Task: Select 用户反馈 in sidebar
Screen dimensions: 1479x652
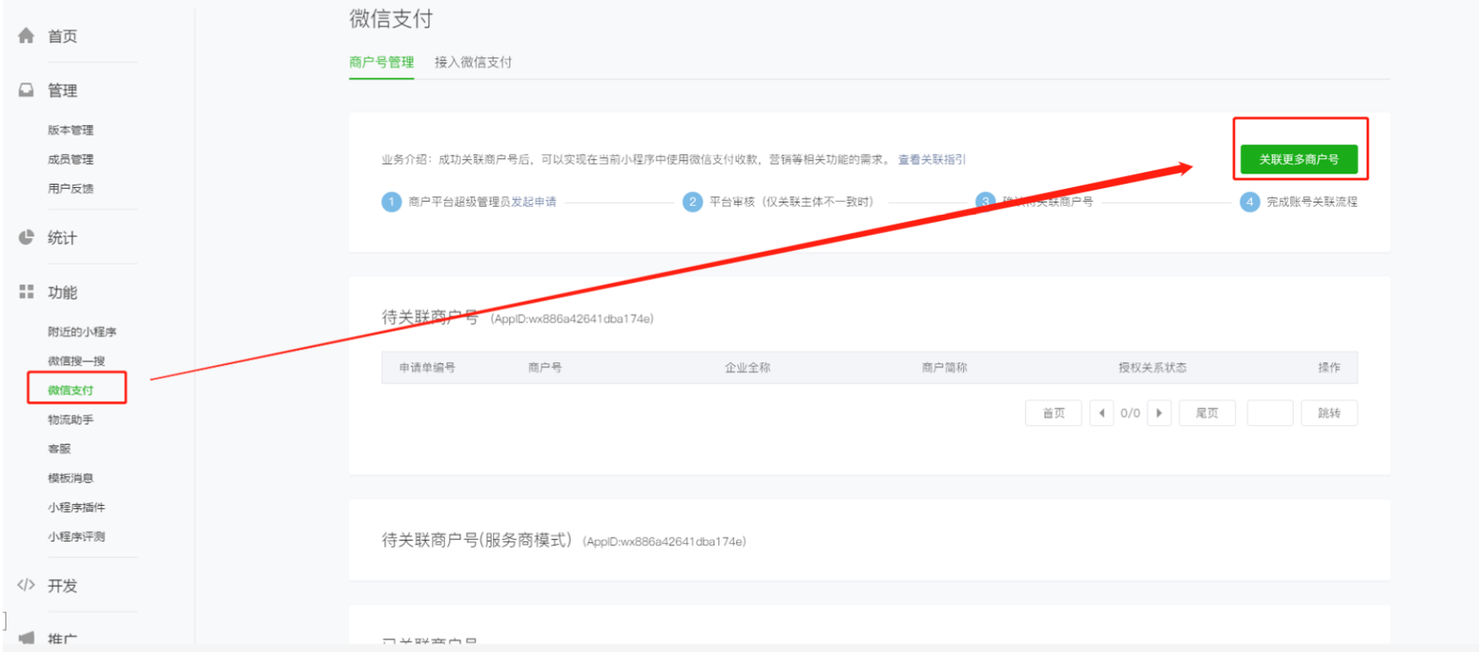Action: tap(70, 188)
